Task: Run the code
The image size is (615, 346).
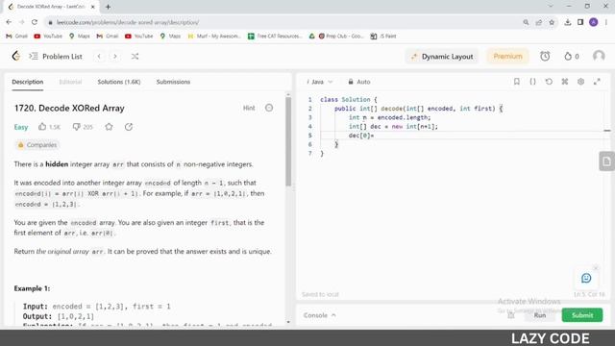Action: (x=540, y=315)
